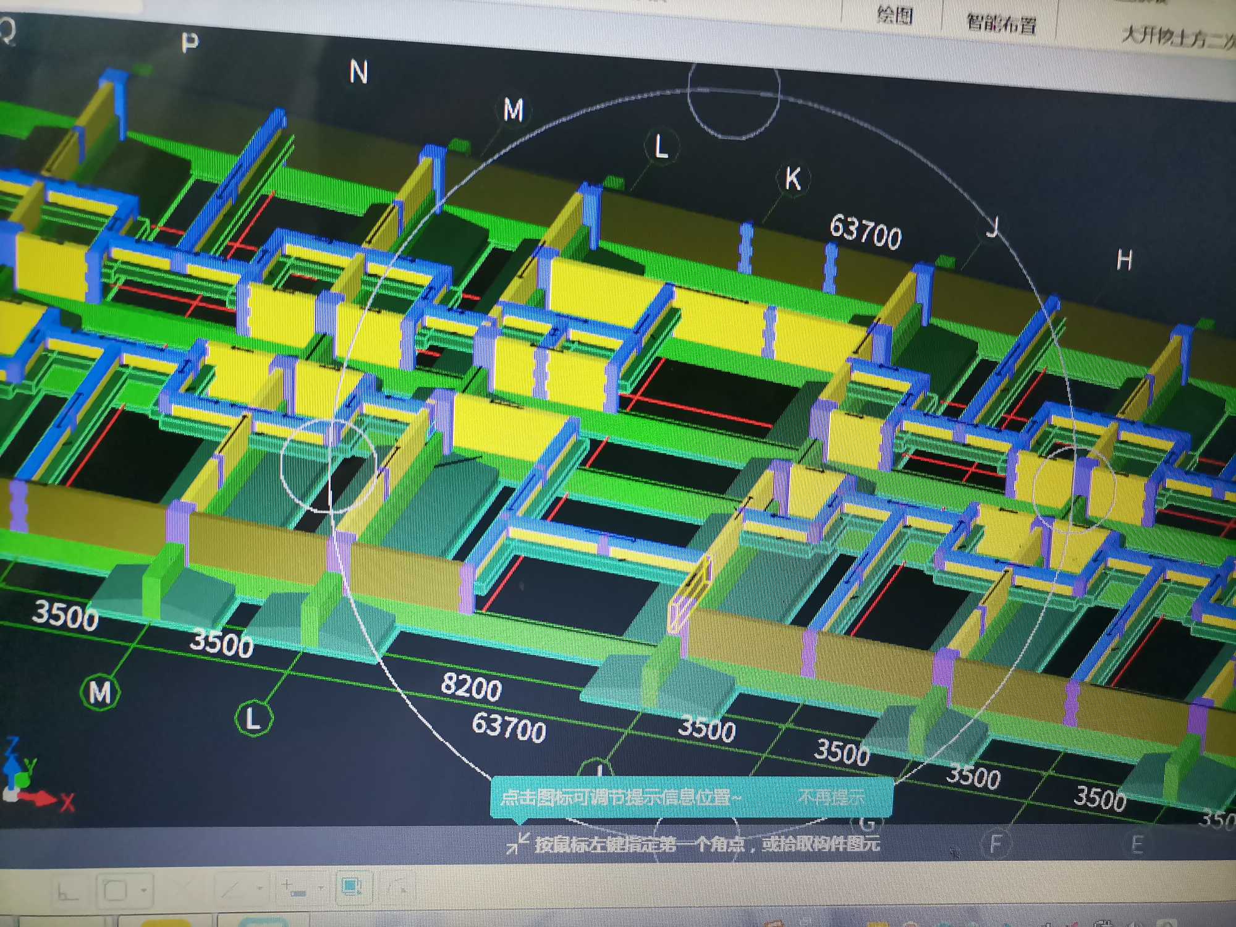Expand the point offset tool dropdown arrow
This screenshot has height=927, width=1236.
coord(321,888)
